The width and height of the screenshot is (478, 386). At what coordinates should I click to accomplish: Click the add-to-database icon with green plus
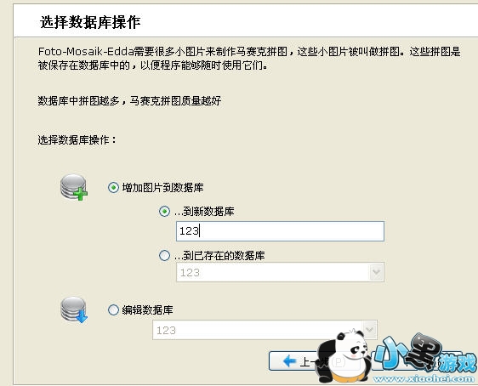74,187
